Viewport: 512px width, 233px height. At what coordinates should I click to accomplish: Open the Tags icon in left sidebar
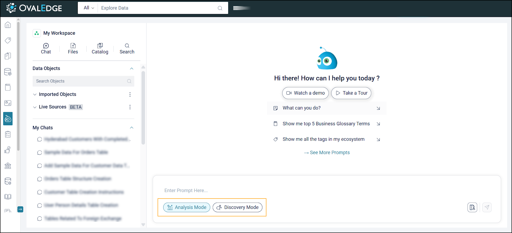tap(8, 40)
